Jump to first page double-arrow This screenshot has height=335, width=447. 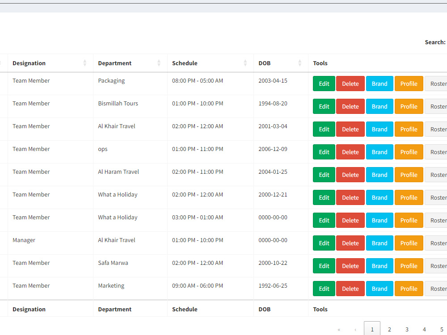(339, 329)
